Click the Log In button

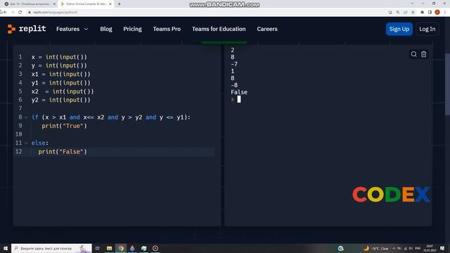pos(427,29)
